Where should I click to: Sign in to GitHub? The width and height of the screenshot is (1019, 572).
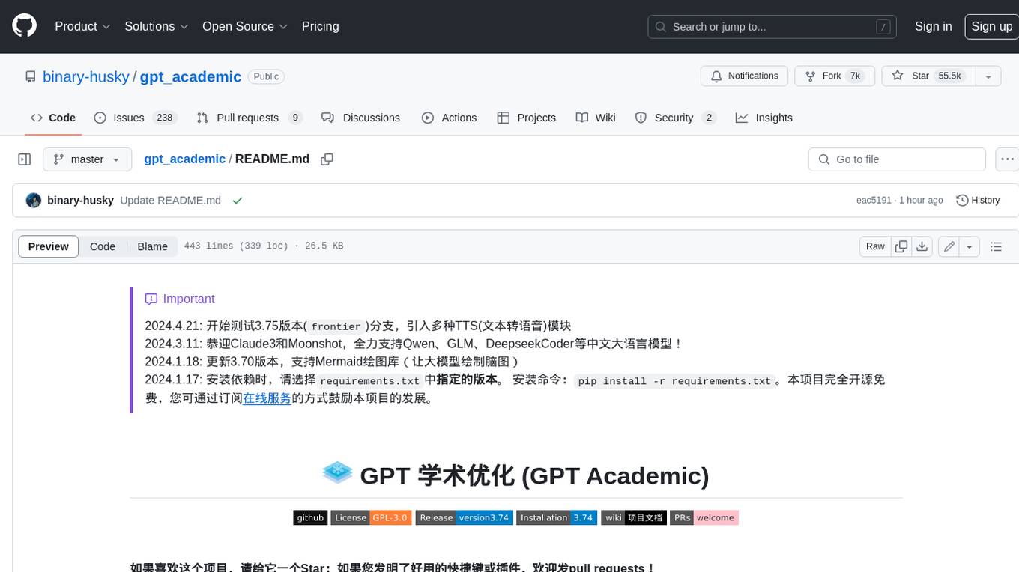[933, 26]
